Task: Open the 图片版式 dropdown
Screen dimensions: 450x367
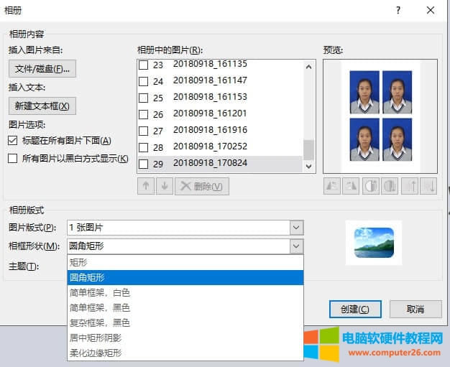Action: (x=296, y=228)
